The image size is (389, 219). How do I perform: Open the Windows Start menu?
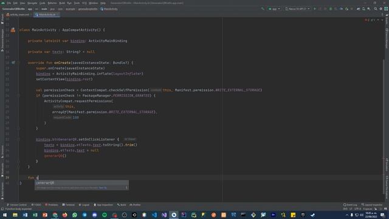click(x=5, y=215)
